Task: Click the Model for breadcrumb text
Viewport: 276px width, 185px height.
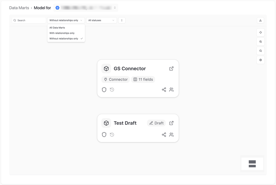Action: pyautogui.click(x=42, y=8)
